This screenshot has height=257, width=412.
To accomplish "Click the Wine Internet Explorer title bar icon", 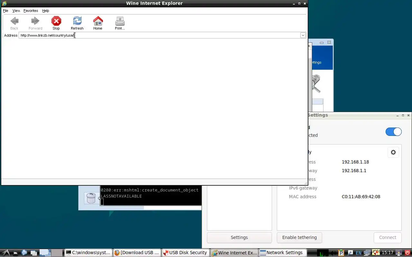I will (x=4, y=3).
